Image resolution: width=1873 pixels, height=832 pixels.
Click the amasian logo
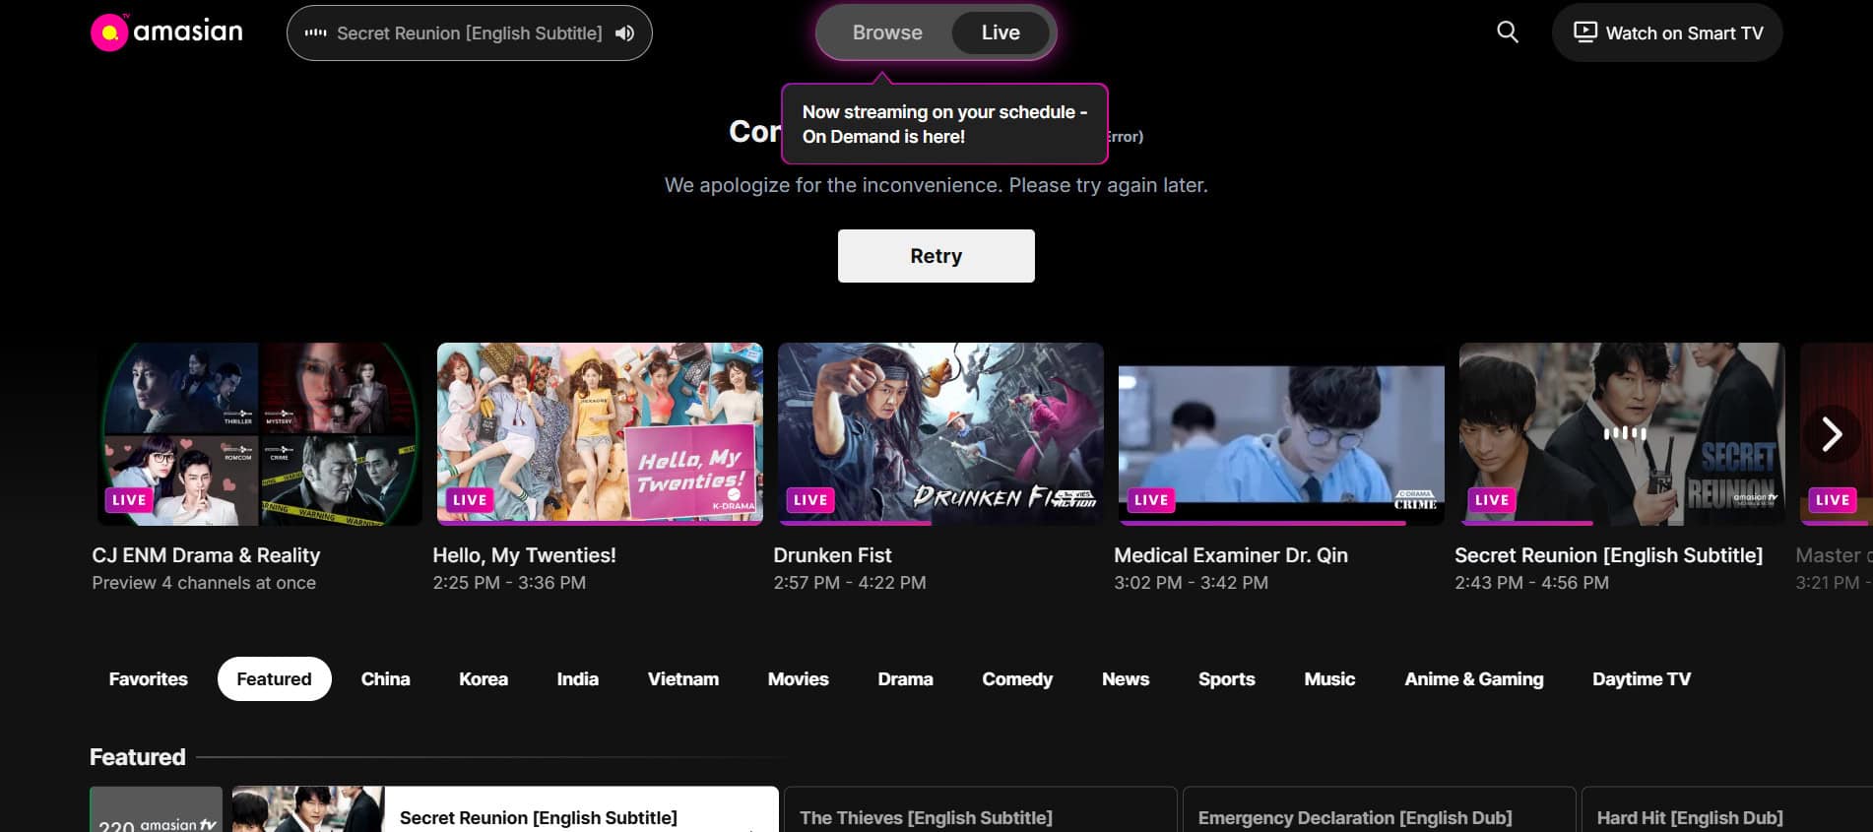coord(166,32)
